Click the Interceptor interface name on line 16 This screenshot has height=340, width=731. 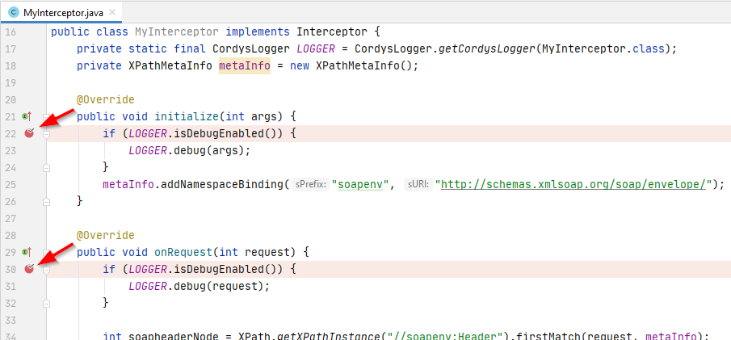[x=333, y=32]
